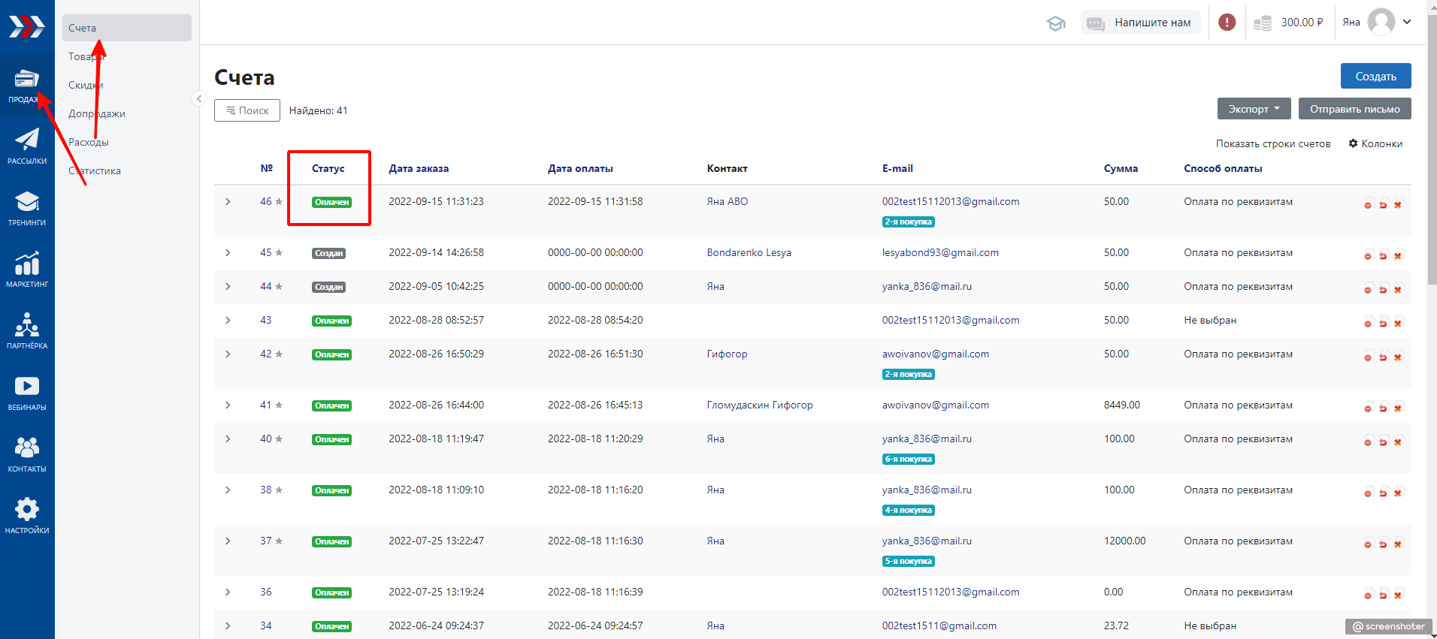1437x639 pixels.
Task: Click the Отправить письмо button
Action: coord(1354,109)
